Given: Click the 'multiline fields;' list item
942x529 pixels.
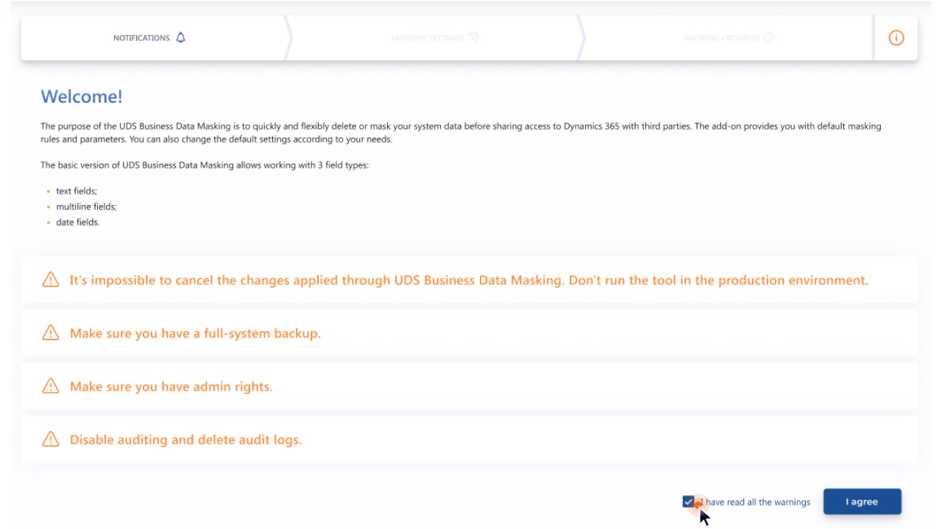Looking at the screenshot, I should pos(86,206).
